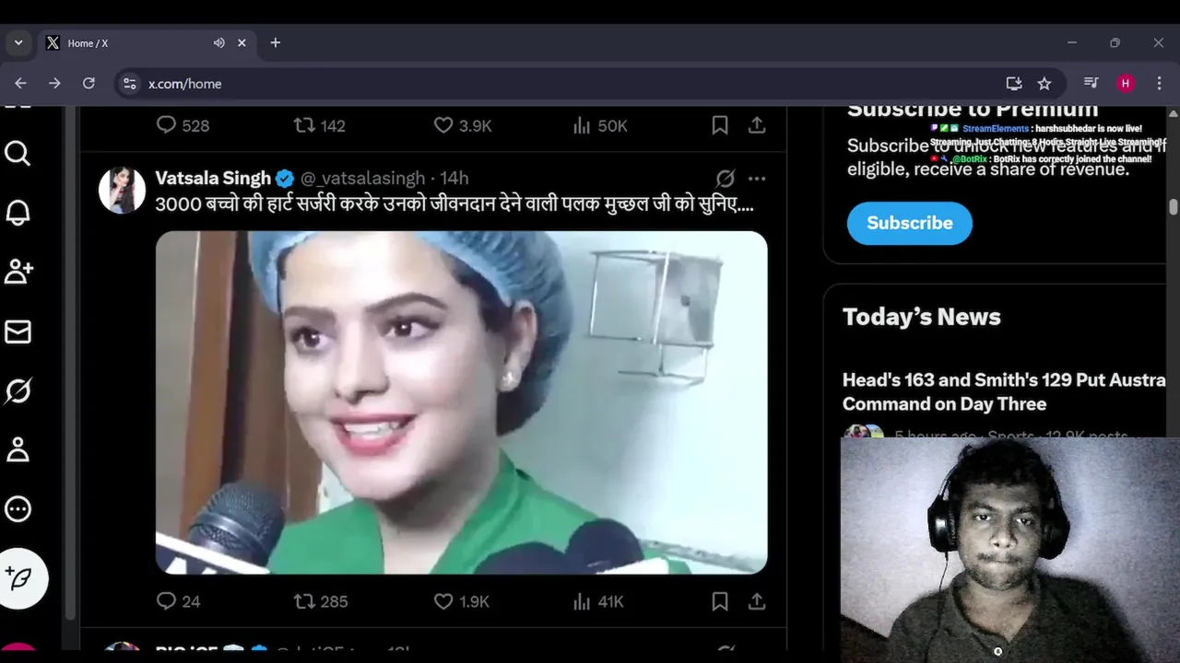Go back in browser history

[20, 83]
